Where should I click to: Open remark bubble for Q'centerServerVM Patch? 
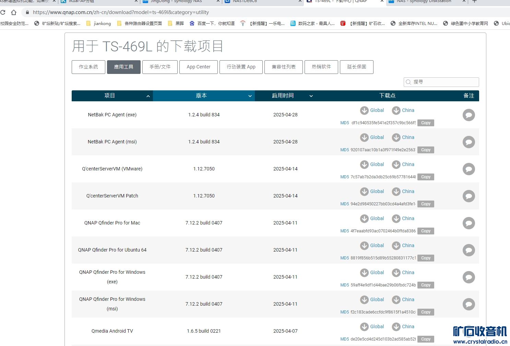point(469,196)
